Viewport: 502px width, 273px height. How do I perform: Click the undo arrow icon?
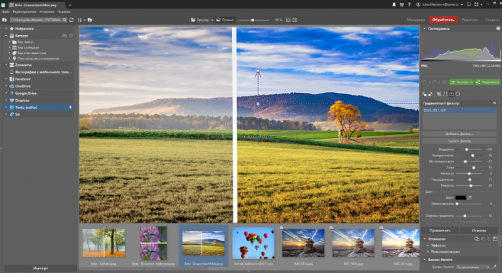pos(424,82)
